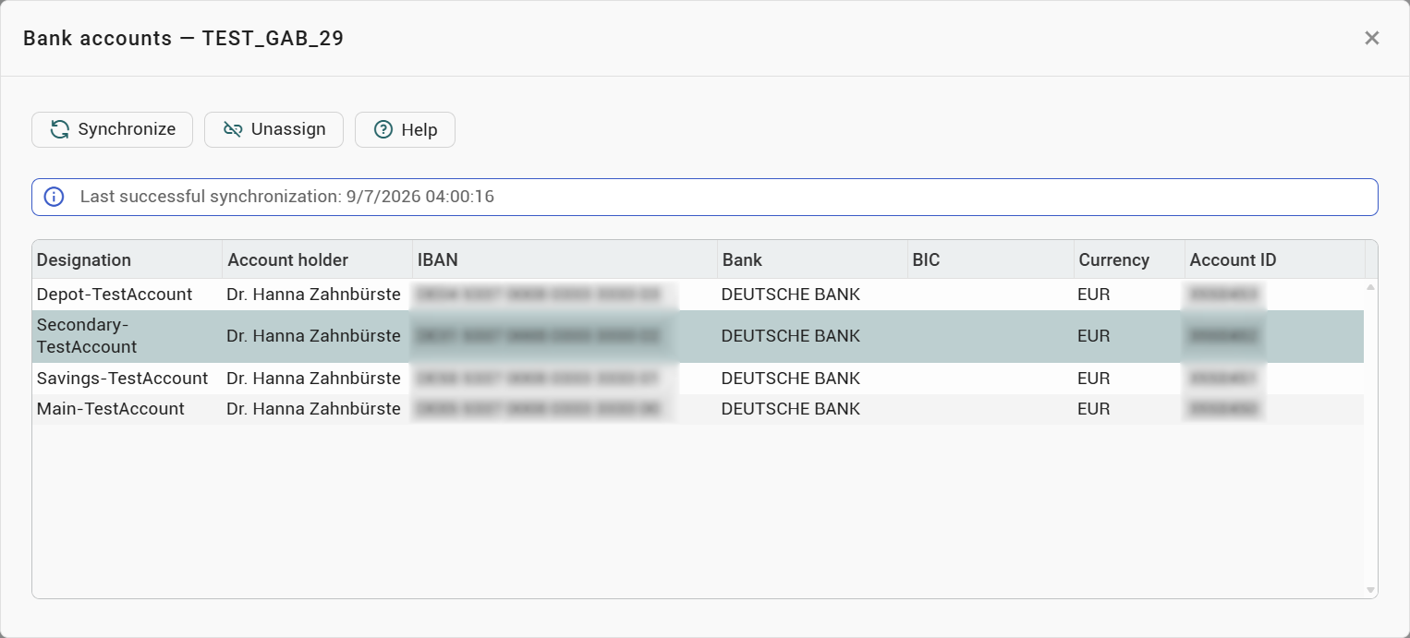Close the Bank accounts dialog
The height and width of the screenshot is (638, 1410).
tap(1372, 38)
